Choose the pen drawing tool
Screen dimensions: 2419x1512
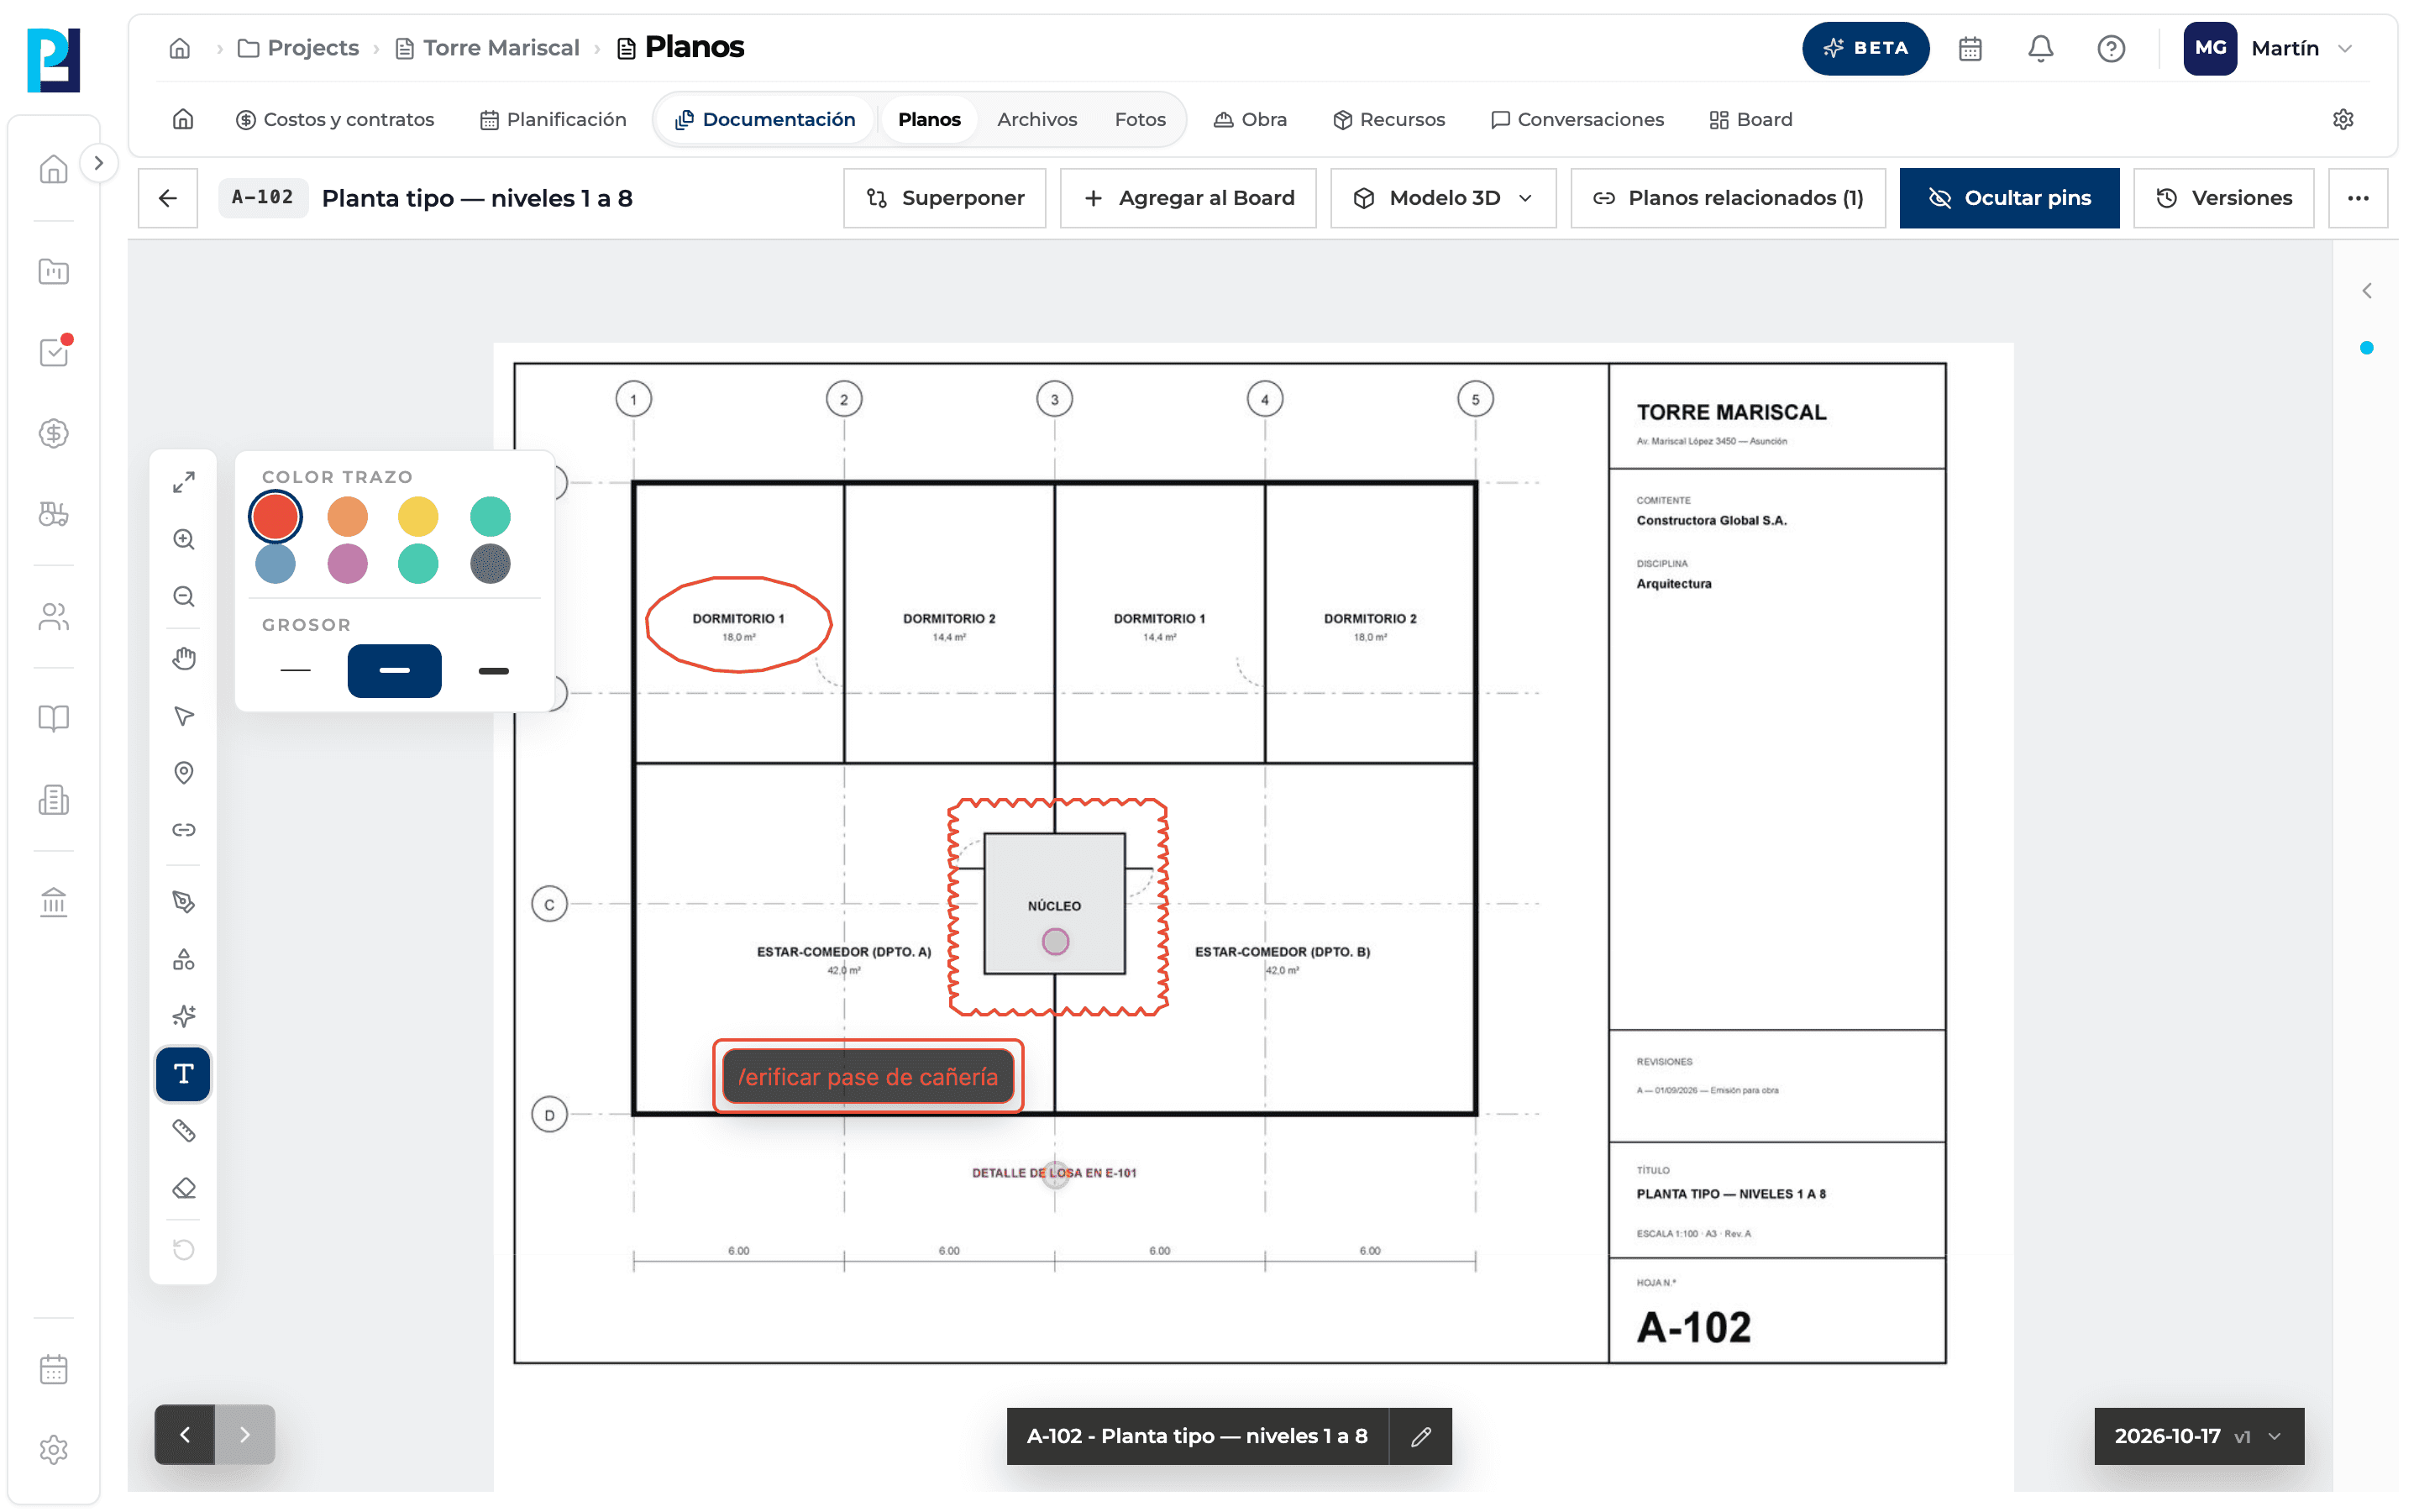183,901
